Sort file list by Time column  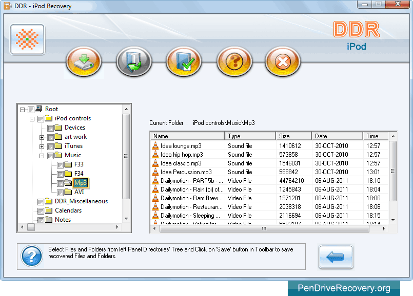pos(376,136)
